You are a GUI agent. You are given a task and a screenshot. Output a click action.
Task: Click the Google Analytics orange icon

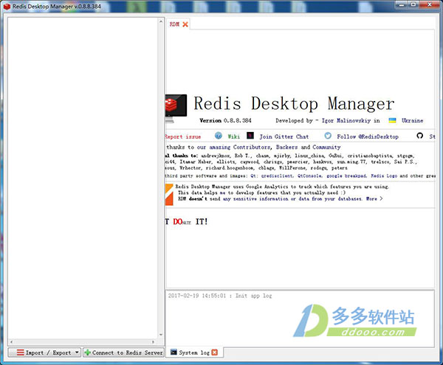[x=169, y=195]
